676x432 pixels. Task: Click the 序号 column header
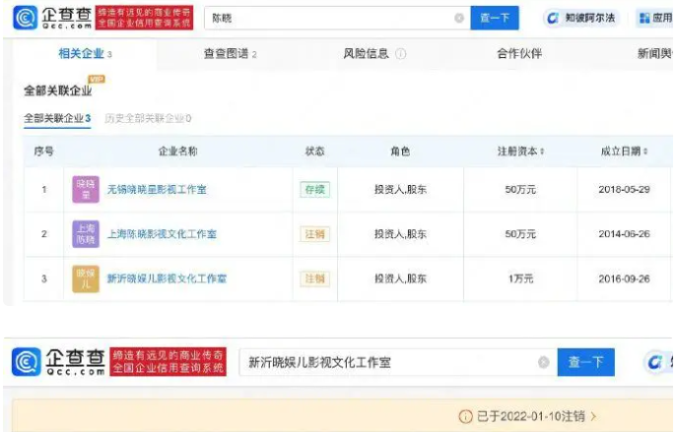(x=44, y=152)
